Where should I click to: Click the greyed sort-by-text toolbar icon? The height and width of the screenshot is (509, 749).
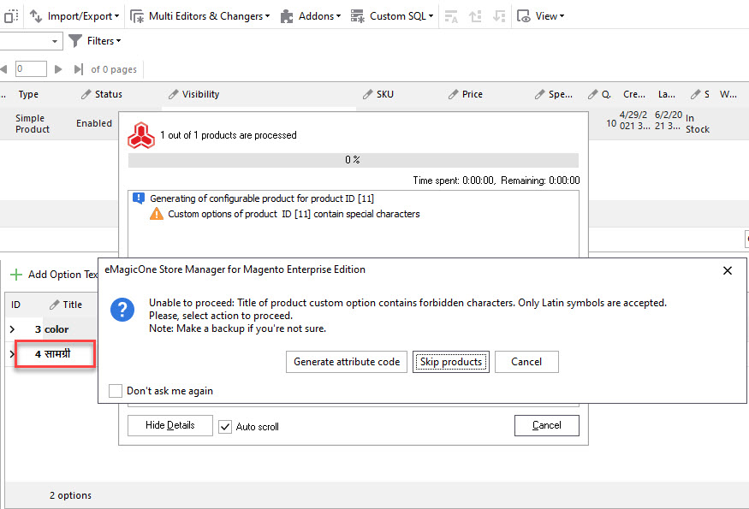[x=451, y=16]
